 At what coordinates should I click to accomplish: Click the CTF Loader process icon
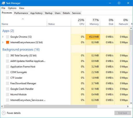coord(8,78)
